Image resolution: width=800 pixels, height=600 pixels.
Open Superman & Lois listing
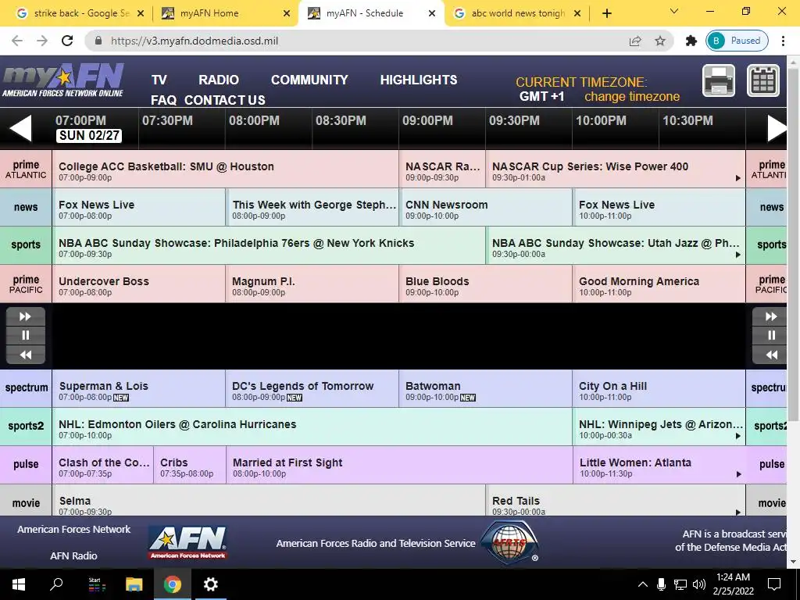[139, 388]
